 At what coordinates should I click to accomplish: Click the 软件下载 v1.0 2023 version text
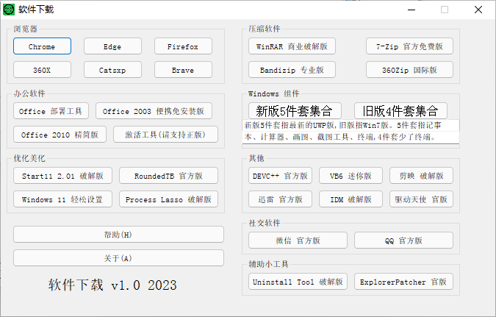(112, 285)
